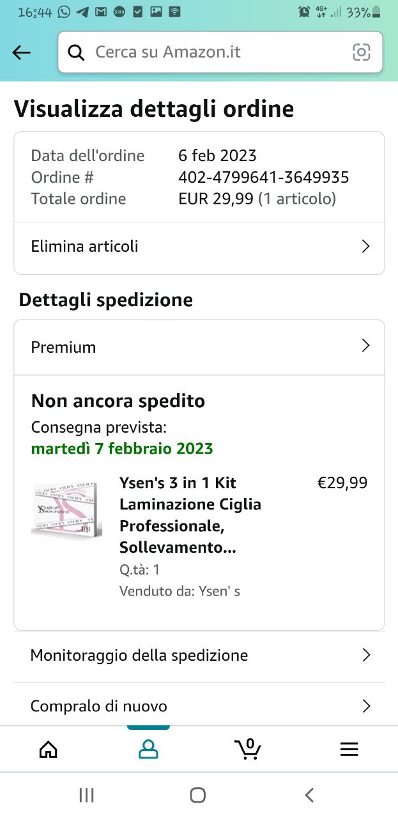Open the Monitoraggio della spedizione chevron
This screenshot has width=398, height=818.
pos(366,655)
